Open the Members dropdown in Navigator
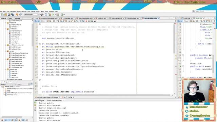217x122 pixels. point(8,84)
